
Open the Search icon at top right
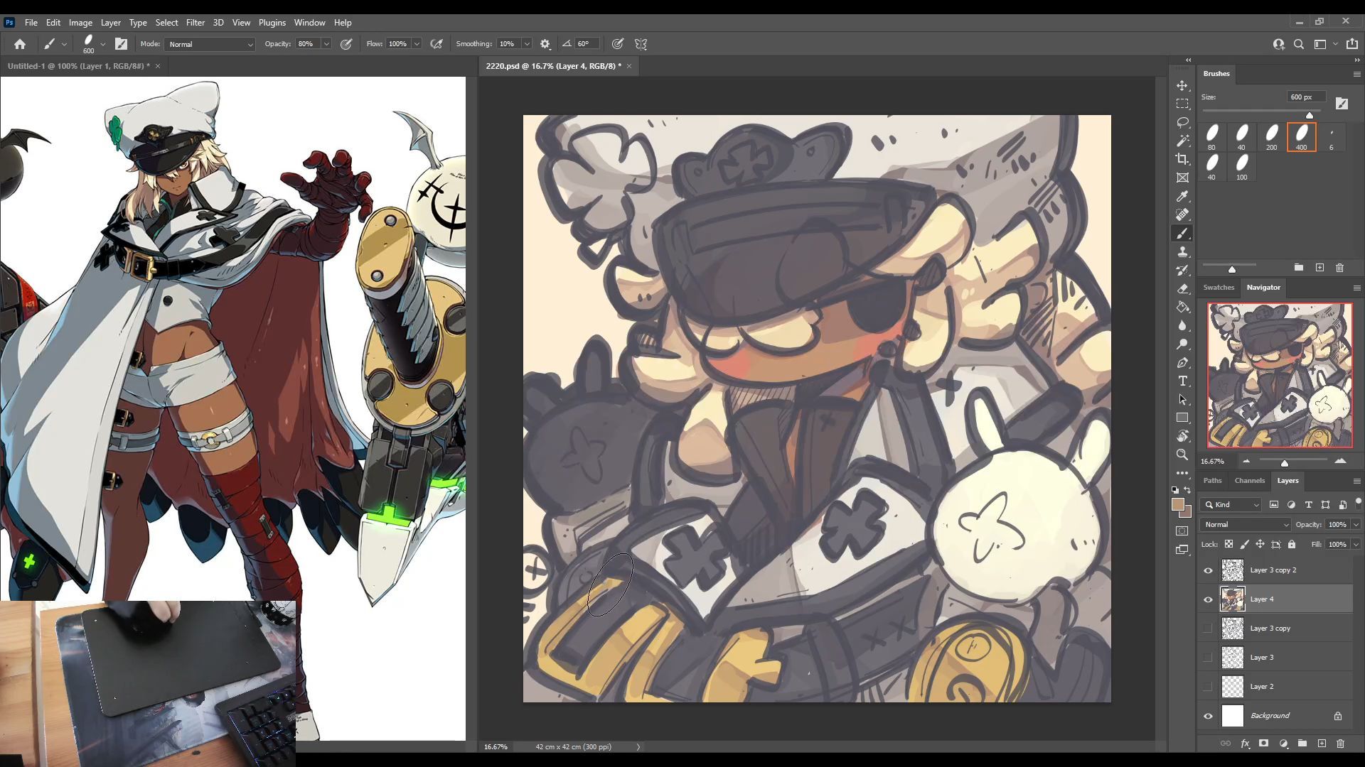coord(1299,44)
